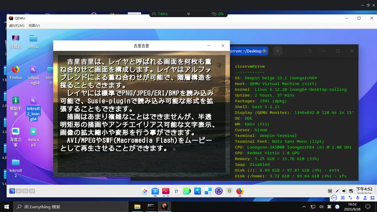The height and width of the screenshot is (212, 377).
Task: Launch the green music app in the dock
Action: pos(187,191)
